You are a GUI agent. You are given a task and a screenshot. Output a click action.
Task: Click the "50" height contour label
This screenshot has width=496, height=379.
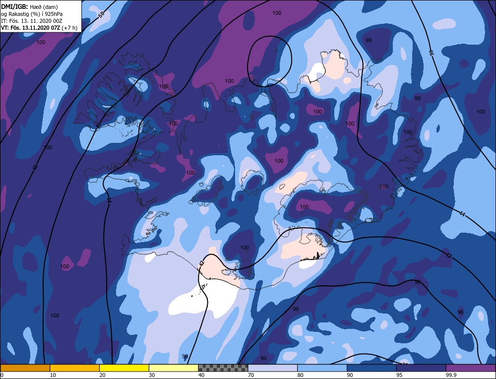[x=101, y=14]
